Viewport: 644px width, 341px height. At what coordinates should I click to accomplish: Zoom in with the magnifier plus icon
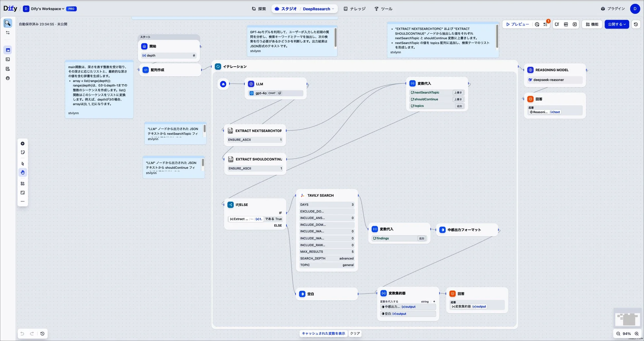pyautogui.click(x=636, y=334)
